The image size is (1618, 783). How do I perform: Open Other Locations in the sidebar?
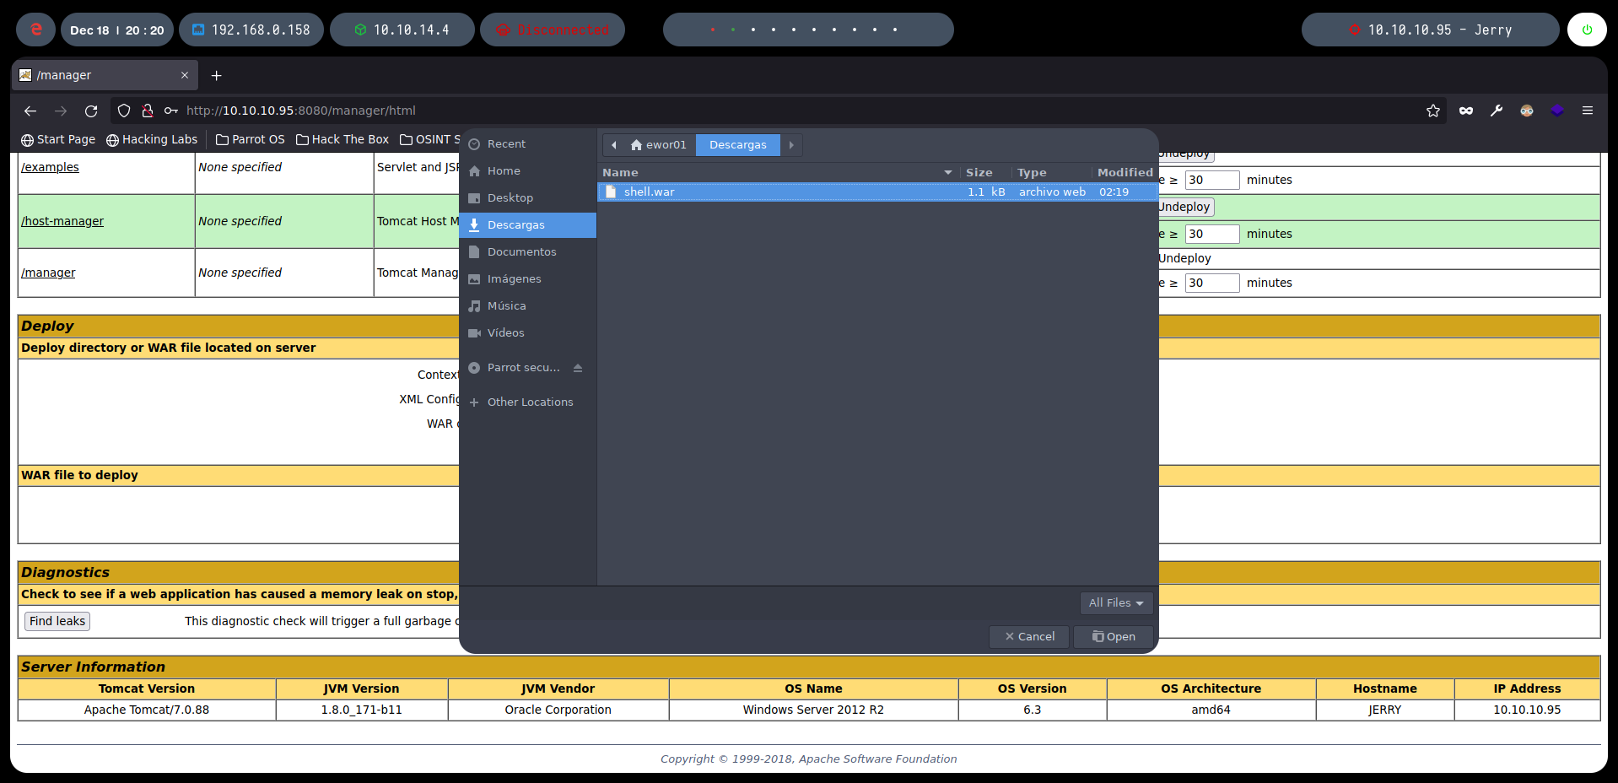coord(528,402)
